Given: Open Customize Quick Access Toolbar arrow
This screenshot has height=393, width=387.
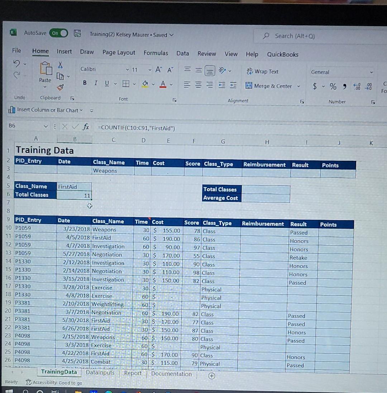Looking at the screenshot, I should 92,111.
